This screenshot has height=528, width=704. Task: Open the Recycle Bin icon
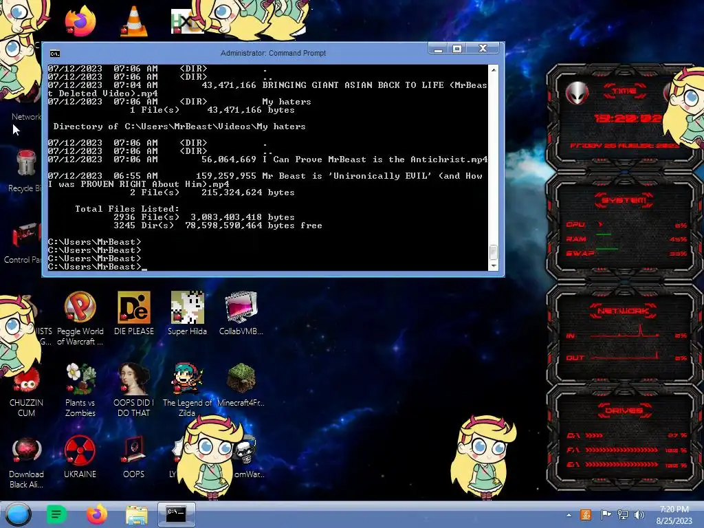click(25, 170)
